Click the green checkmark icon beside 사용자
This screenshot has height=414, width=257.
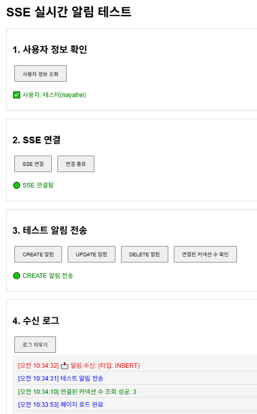[16, 95]
